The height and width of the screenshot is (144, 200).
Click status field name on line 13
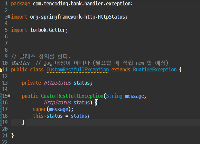point(82,83)
